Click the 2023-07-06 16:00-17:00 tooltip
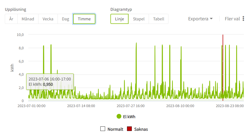The image size is (251, 136). [x=50, y=82]
